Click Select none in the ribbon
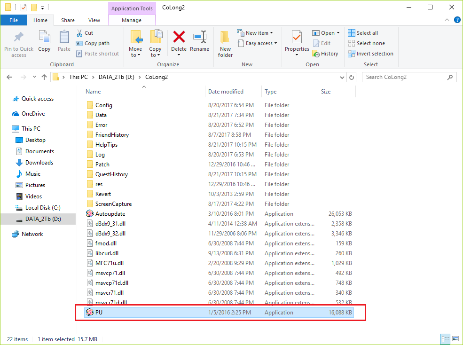Screen dimensions: 463x345 (367, 43)
